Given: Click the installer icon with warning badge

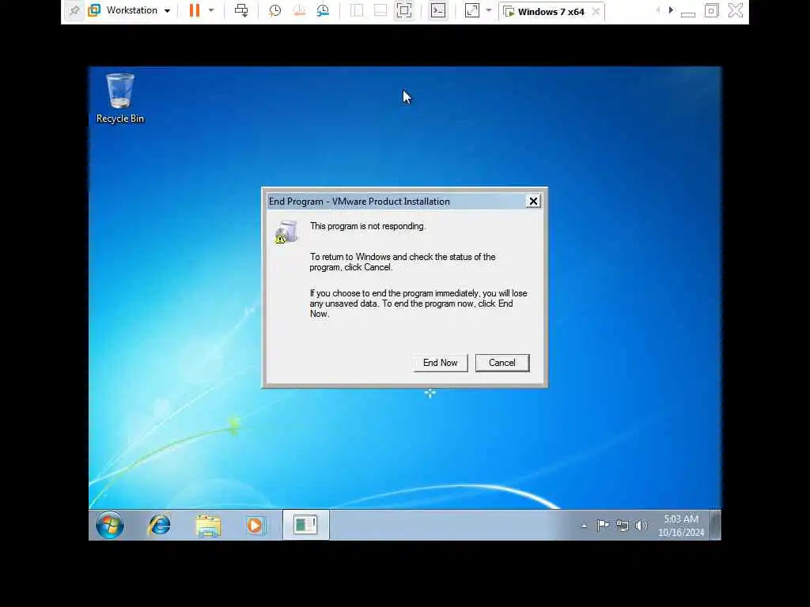Looking at the screenshot, I should (286, 232).
